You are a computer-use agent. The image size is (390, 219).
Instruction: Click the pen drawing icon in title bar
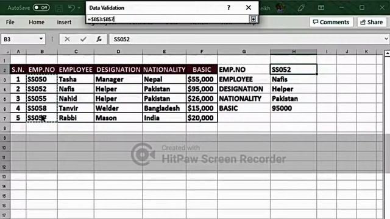click(301, 8)
